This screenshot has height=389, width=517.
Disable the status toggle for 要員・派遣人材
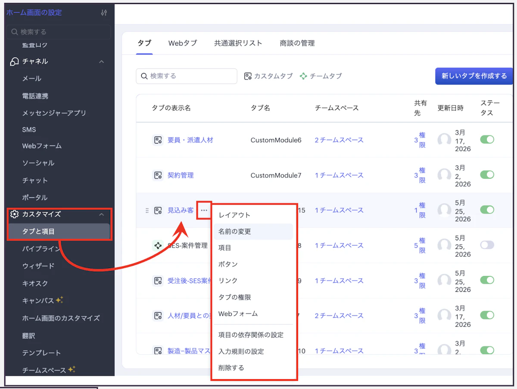click(x=487, y=140)
